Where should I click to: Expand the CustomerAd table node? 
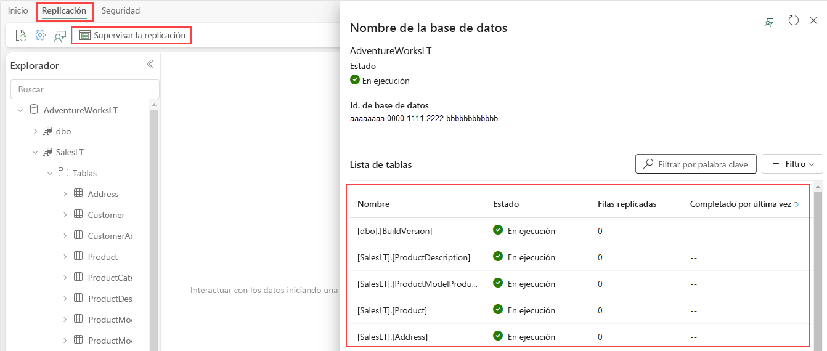(65, 236)
